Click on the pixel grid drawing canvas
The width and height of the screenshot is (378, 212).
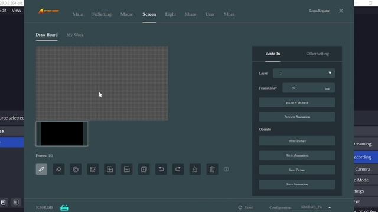pyautogui.click(x=102, y=83)
